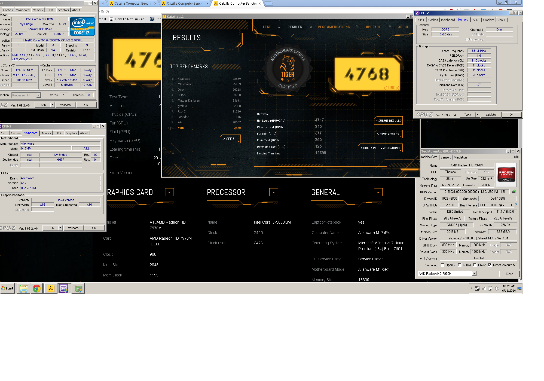The image size is (544, 381).
Task: Click the new tab button in Chrome
Action: tap(269, 4)
